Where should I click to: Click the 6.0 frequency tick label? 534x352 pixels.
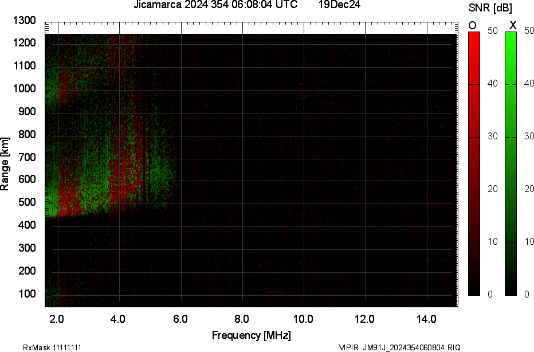(x=180, y=319)
